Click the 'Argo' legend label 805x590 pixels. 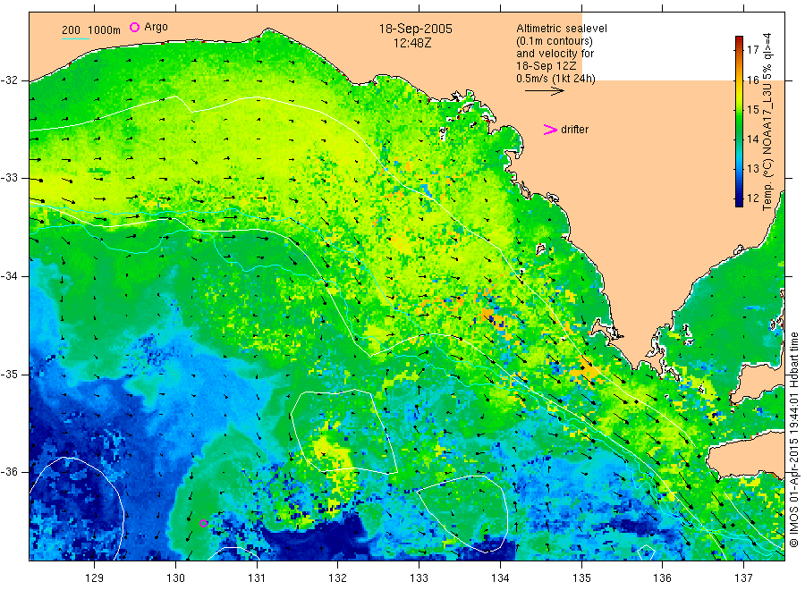(x=156, y=27)
